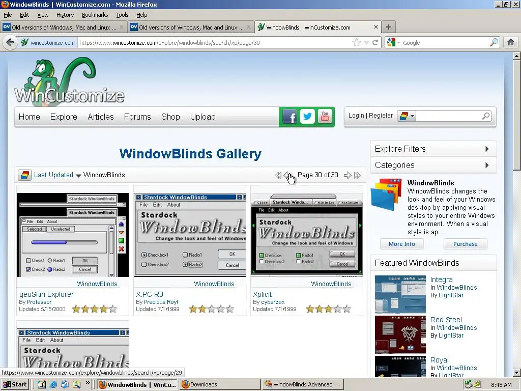Screen dimensions: 521x391
Task: Open the History menu
Action: tap(65, 15)
